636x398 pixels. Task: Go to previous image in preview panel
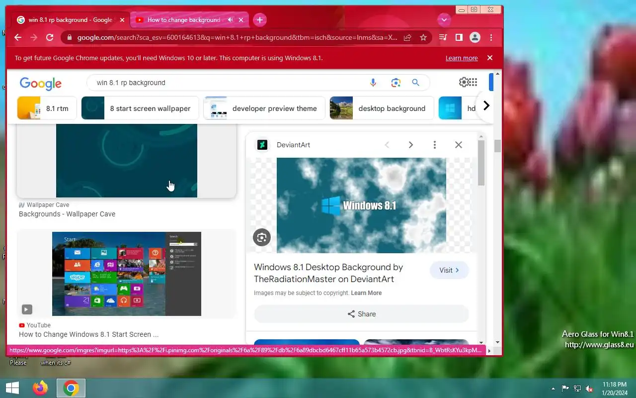(387, 145)
